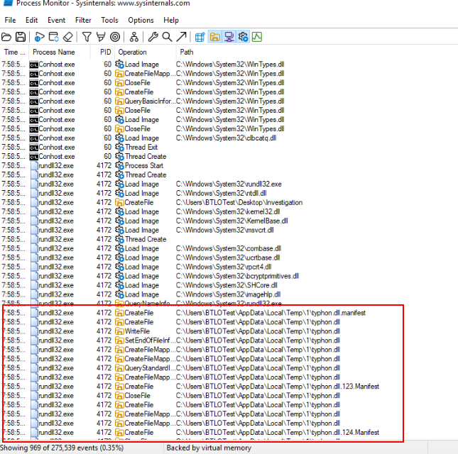The height and width of the screenshot is (454, 458).
Task: Select the ucrtbase.dll path entry
Action: point(228,258)
